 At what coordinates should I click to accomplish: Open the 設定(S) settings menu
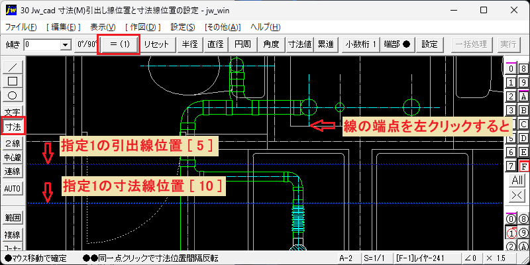[x=183, y=27]
